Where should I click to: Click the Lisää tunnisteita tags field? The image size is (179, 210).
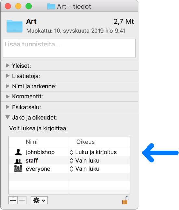[x=69, y=48]
